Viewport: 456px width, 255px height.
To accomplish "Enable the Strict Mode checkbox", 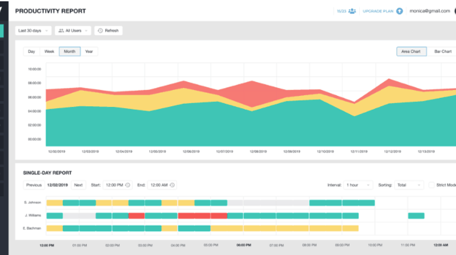I will pyautogui.click(x=432, y=185).
